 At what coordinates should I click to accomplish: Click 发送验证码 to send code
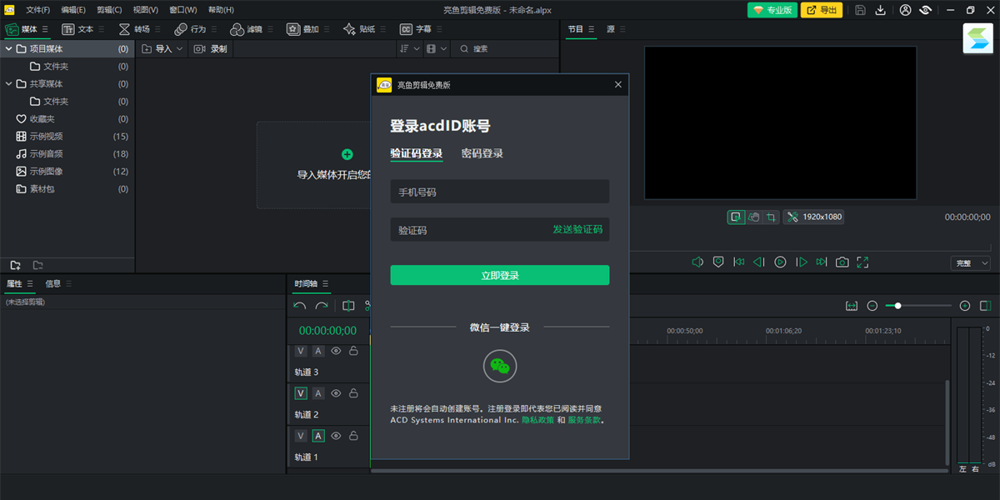(577, 229)
